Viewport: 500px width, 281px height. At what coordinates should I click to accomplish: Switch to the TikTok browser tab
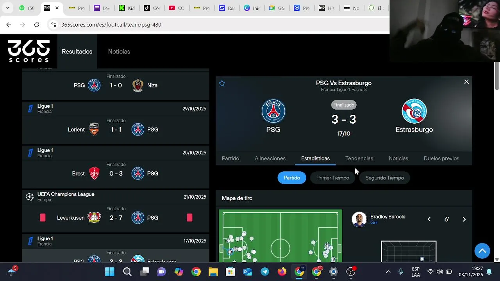(152, 8)
